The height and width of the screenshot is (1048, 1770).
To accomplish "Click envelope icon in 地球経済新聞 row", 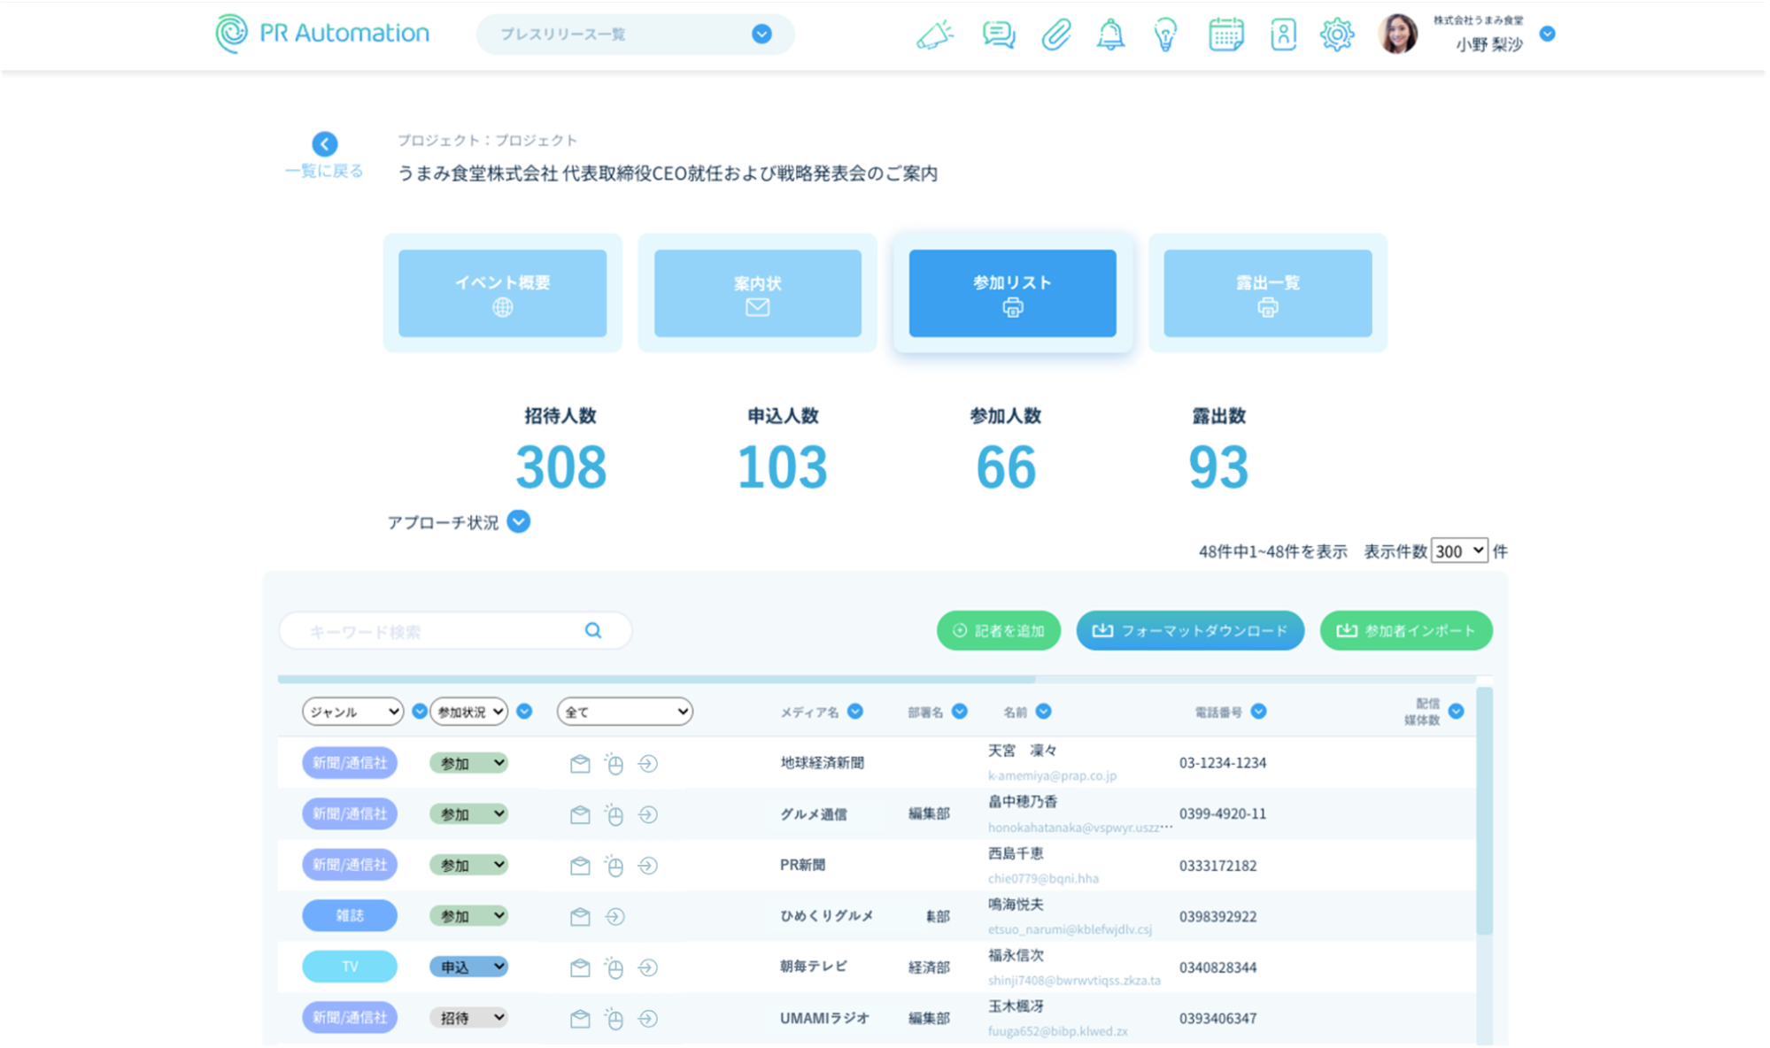I will tap(580, 764).
